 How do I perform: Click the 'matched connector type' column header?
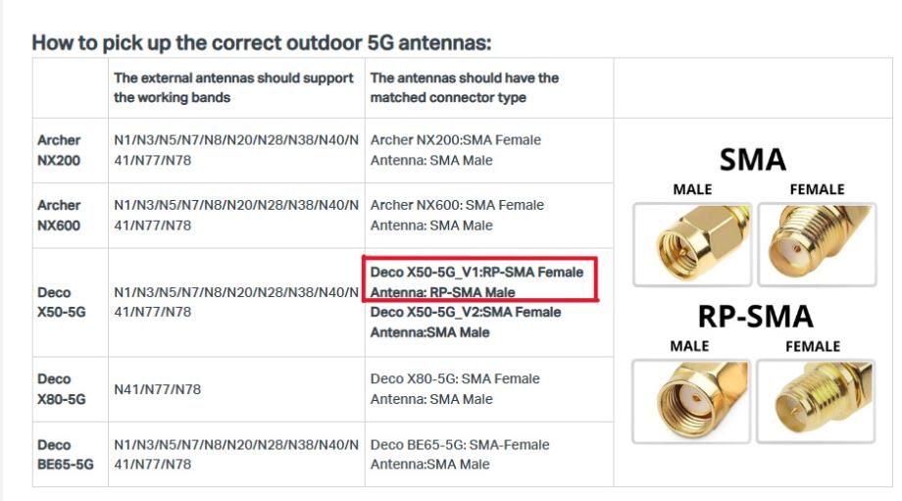point(464,87)
